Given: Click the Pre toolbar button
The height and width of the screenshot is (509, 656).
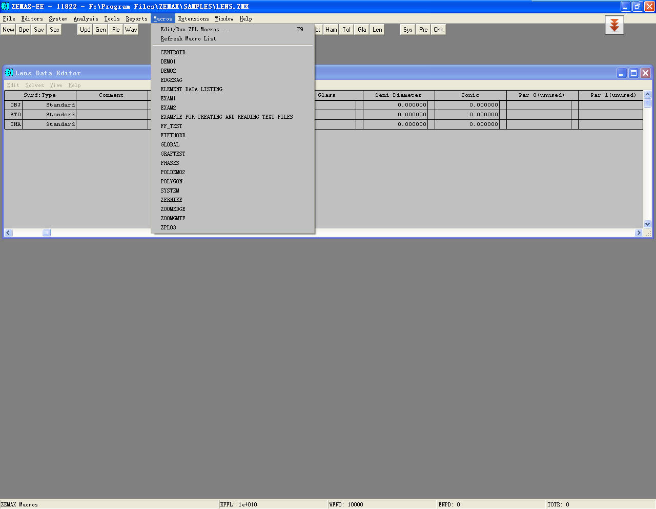Looking at the screenshot, I should coord(423,30).
